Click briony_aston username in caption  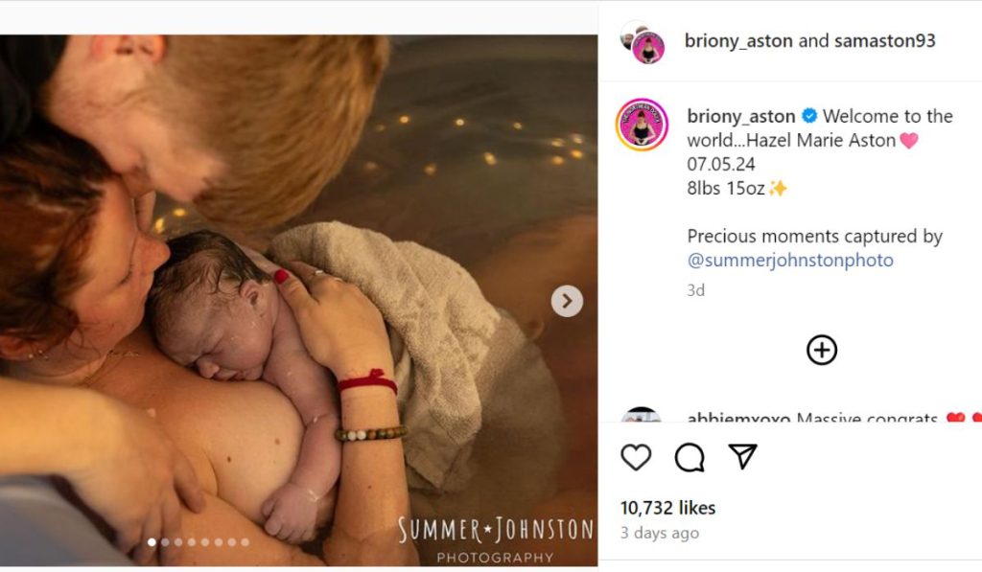[741, 117]
